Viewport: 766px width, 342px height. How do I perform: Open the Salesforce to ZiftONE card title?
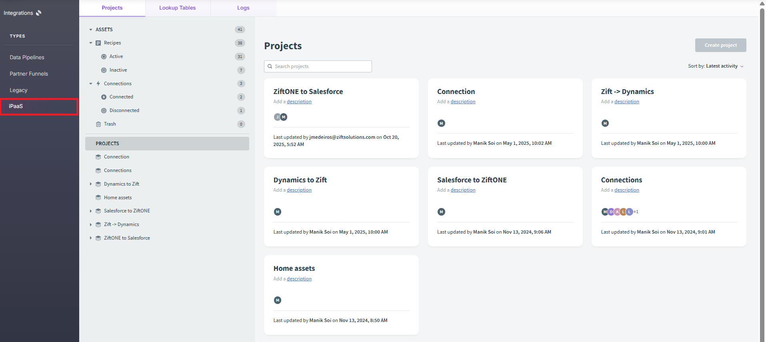tap(472, 180)
